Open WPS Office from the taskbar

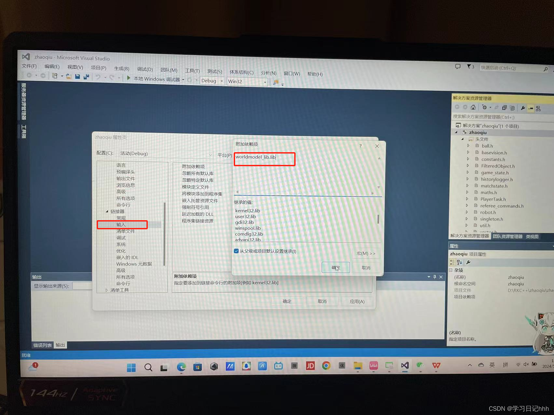coord(436,365)
